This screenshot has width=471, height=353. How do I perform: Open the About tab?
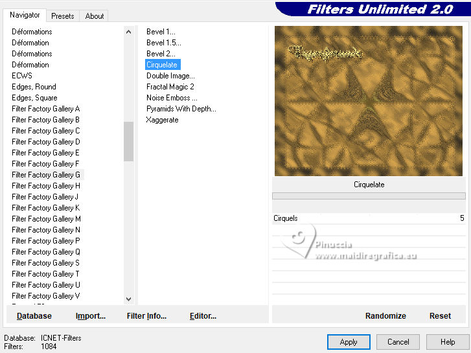(95, 16)
